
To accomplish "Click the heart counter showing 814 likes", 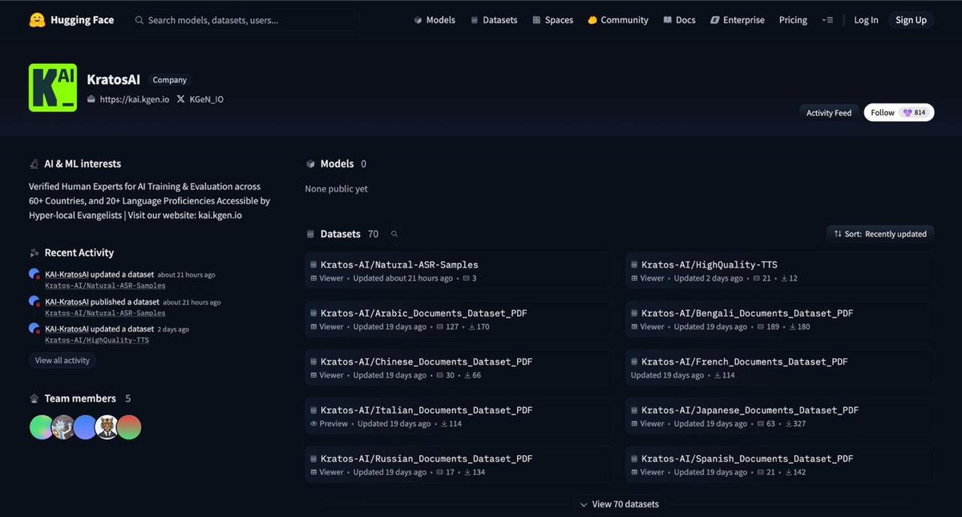I will pos(914,112).
